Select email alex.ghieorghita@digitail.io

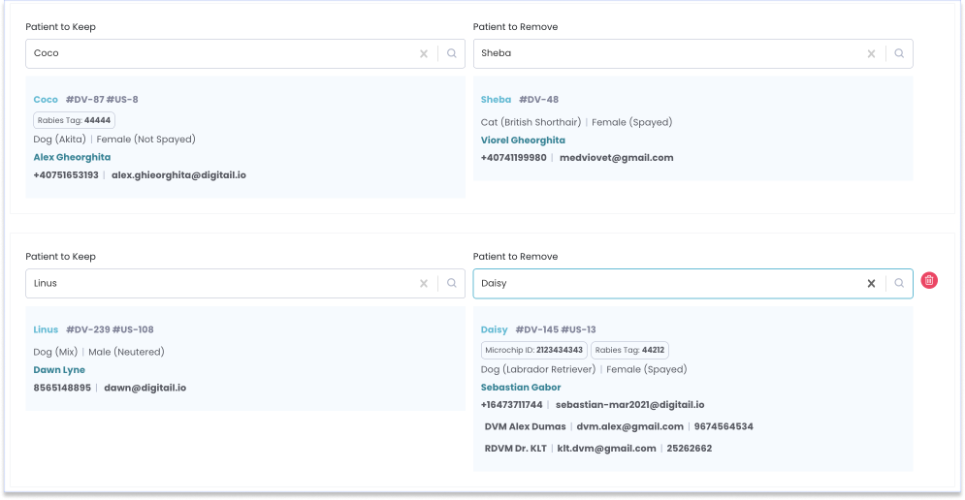click(x=178, y=175)
